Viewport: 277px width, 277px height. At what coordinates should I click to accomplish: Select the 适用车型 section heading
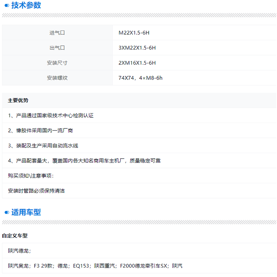(x=26, y=212)
